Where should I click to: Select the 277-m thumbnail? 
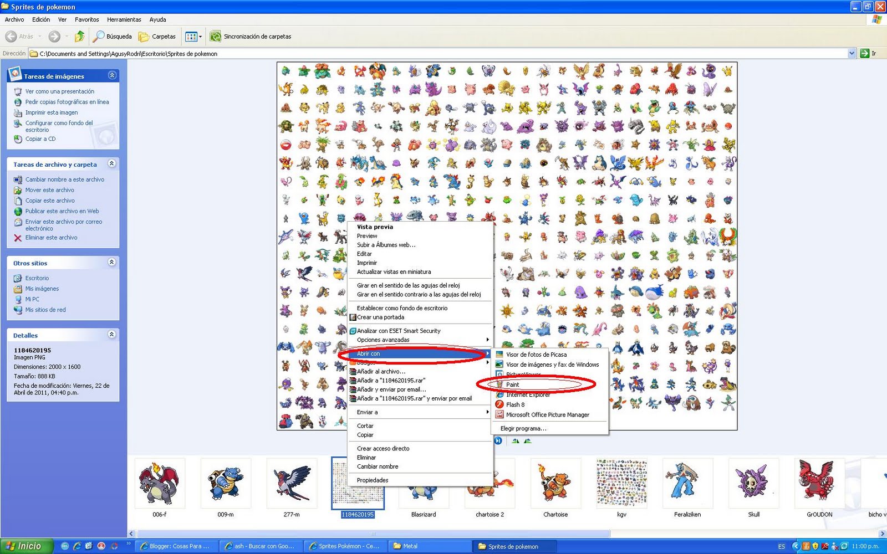point(292,484)
